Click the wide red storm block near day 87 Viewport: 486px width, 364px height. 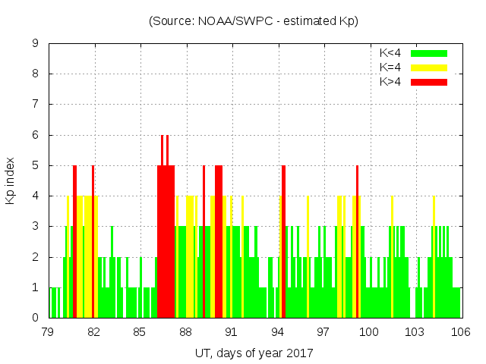166,243
